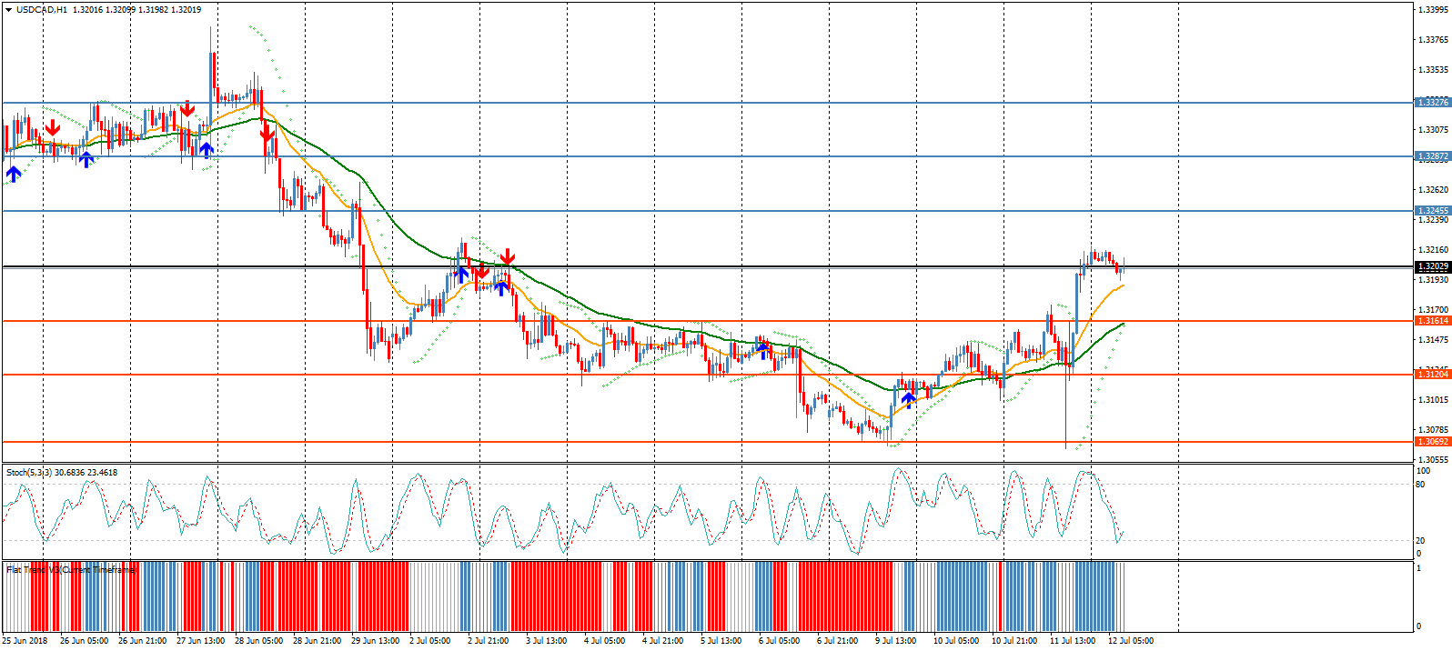Click the Stoch(5,3,3) indicator label

click(61, 473)
